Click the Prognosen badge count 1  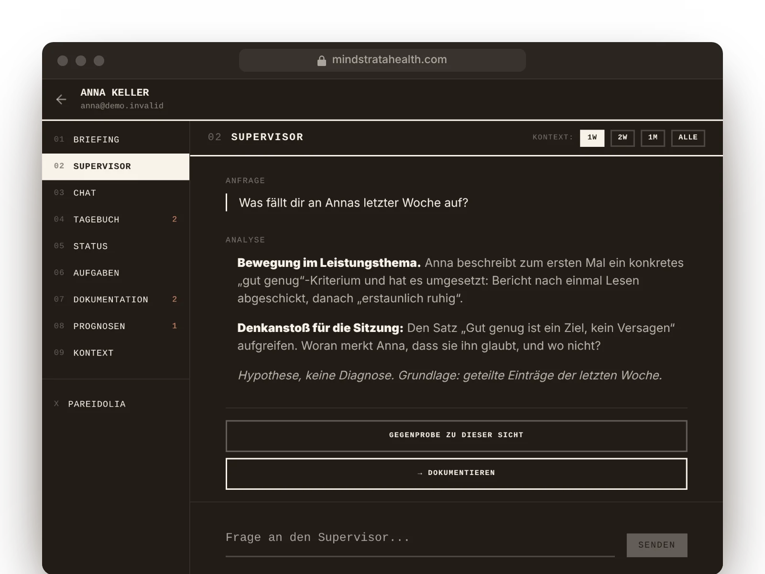[x=175, y=326]
